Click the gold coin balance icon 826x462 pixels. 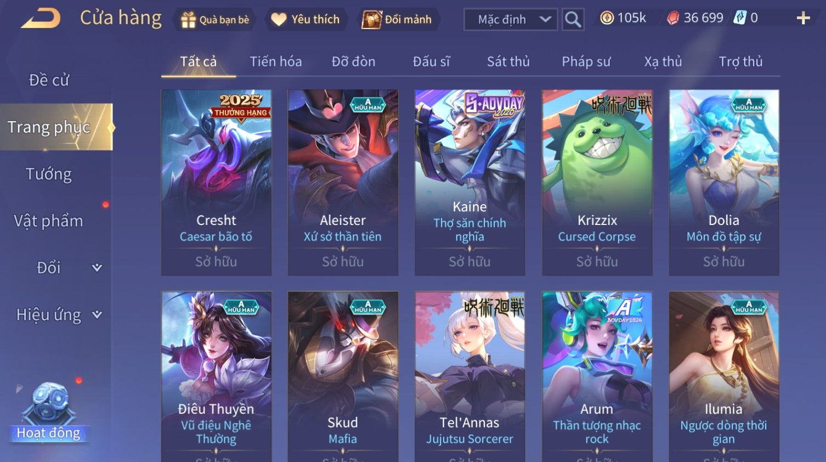coord(607,18)
